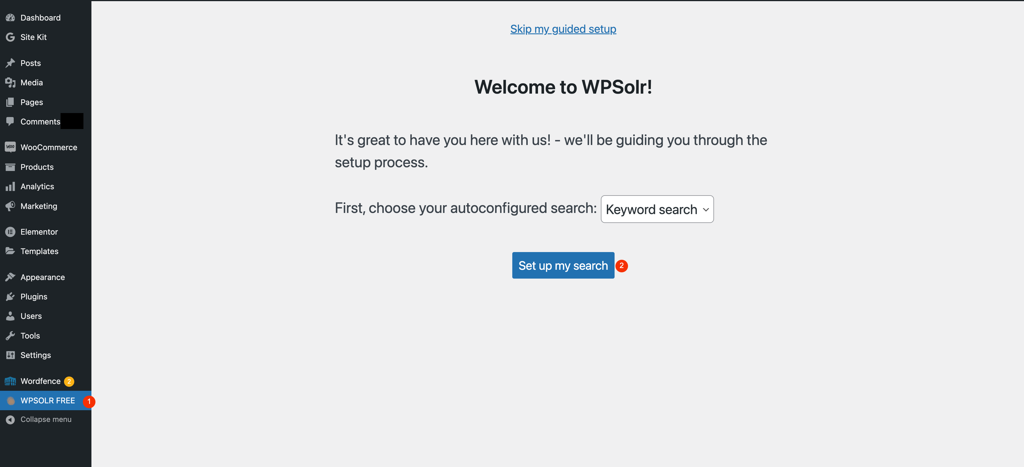Screen dimensions: 1024x467
Task: Click the Dashboard gauge icon
Action: coord(10,18)
